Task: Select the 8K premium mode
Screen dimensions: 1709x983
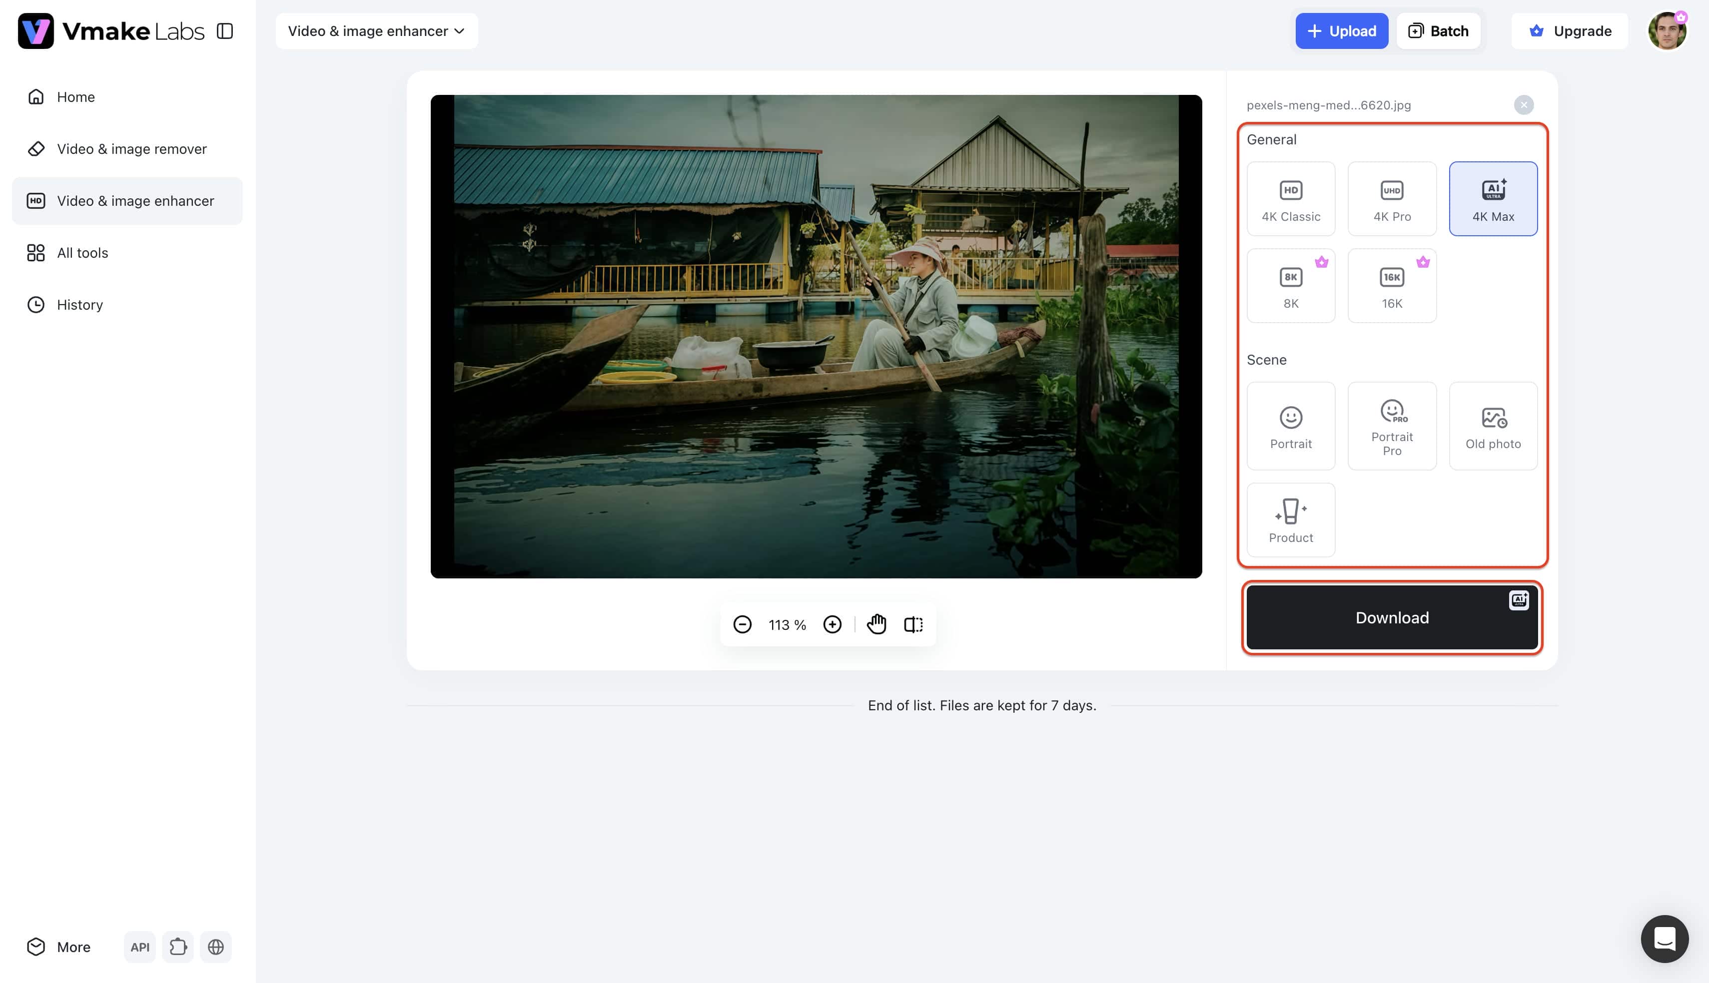Action: coord(1290,286)
